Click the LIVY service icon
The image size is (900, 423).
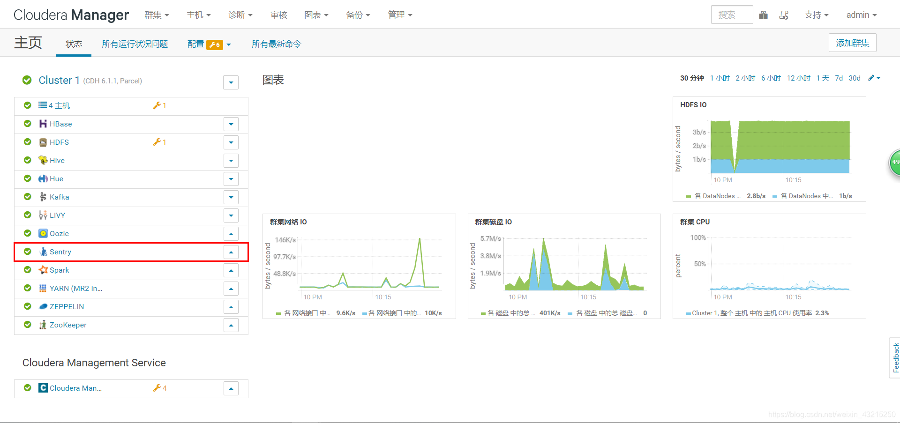[43, 215]
